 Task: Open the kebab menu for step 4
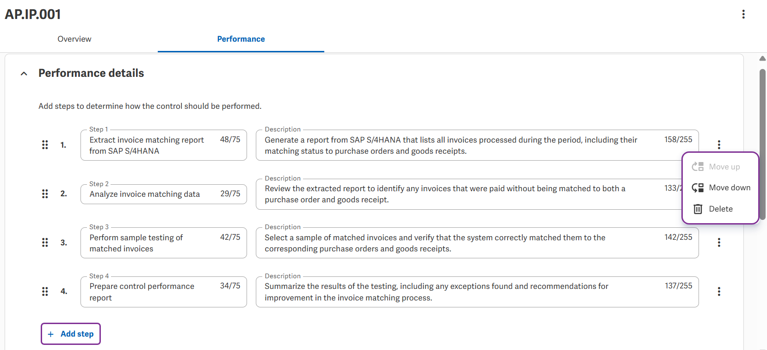pyautogui.click(x=719, y=291)
